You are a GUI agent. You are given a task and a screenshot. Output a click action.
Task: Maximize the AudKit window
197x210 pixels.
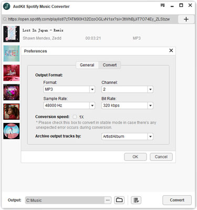click(x=181, y=5)
